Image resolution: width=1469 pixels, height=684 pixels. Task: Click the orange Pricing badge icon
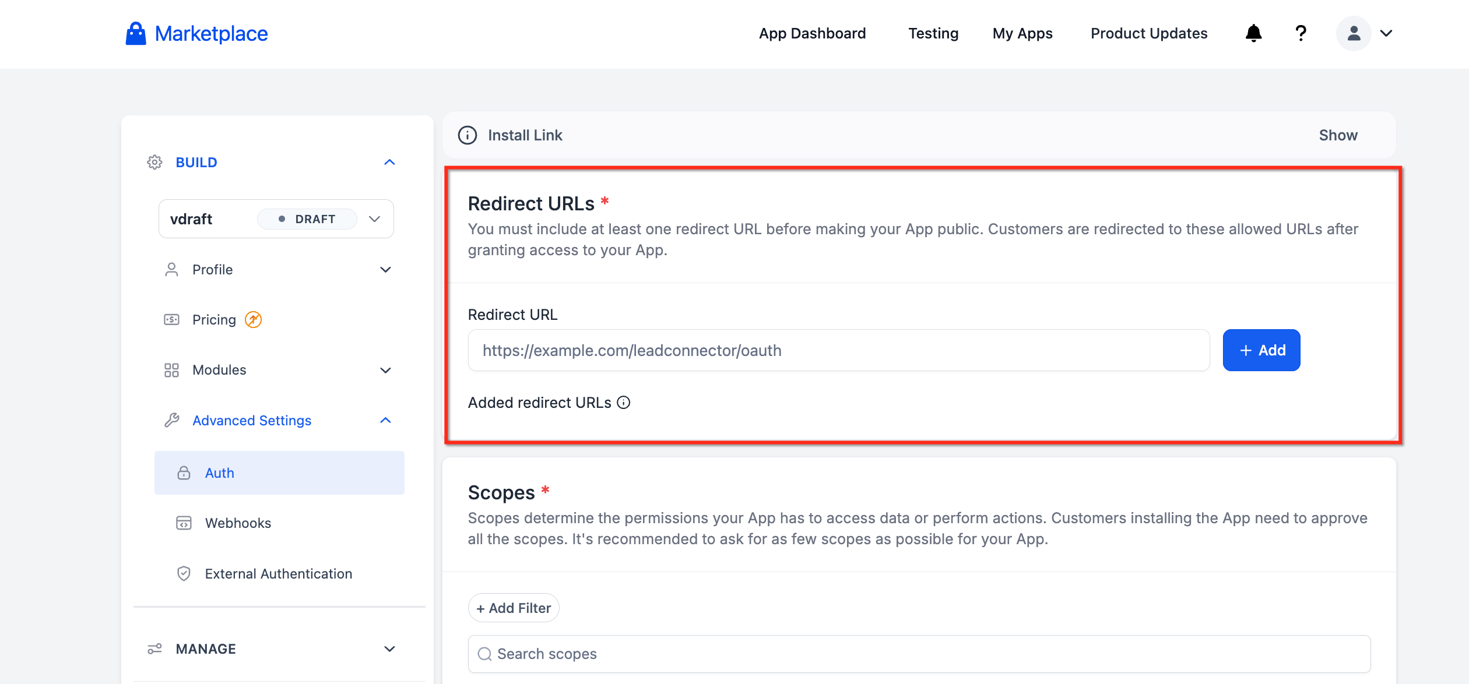pos(253,319)
